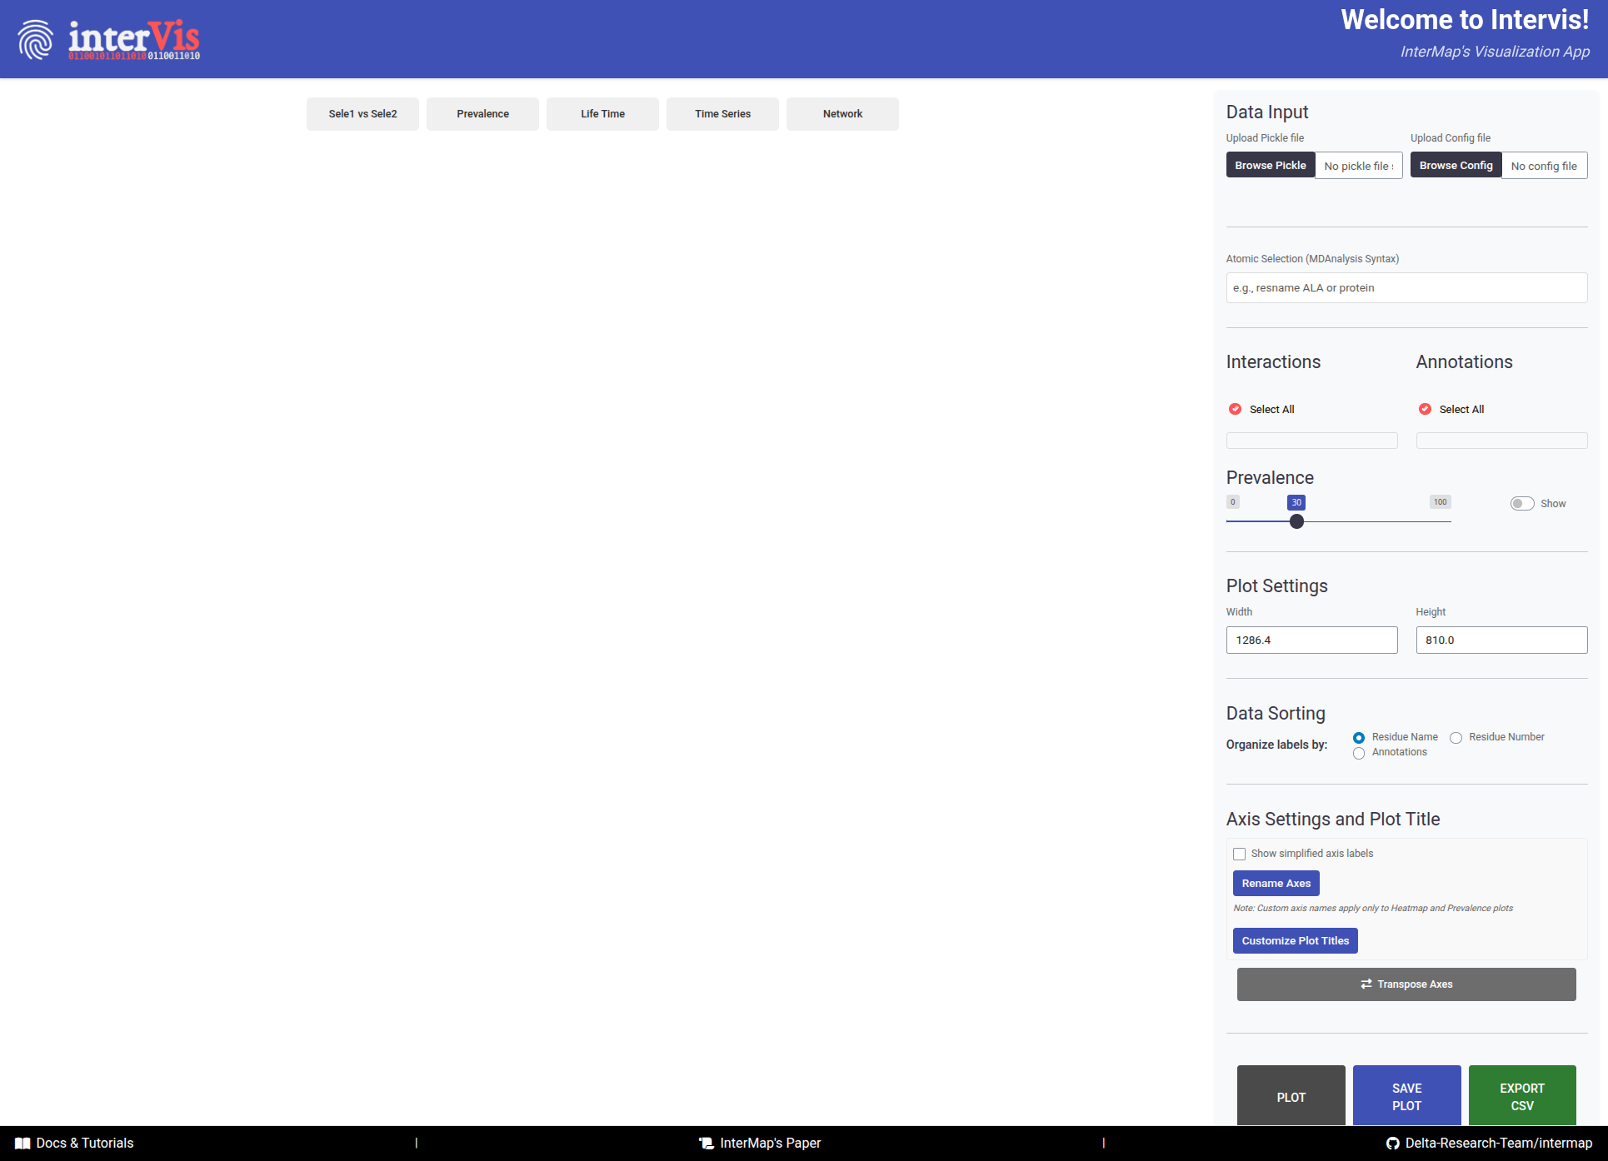
Task: Toggle Select All under Interactions
Action: [x=1236, y=409]
